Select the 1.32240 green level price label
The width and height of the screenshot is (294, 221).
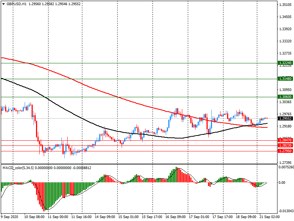[x=285, y=63]
